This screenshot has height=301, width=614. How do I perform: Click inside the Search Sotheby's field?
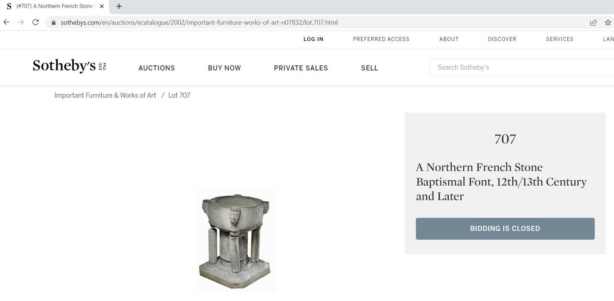[490, 67]
